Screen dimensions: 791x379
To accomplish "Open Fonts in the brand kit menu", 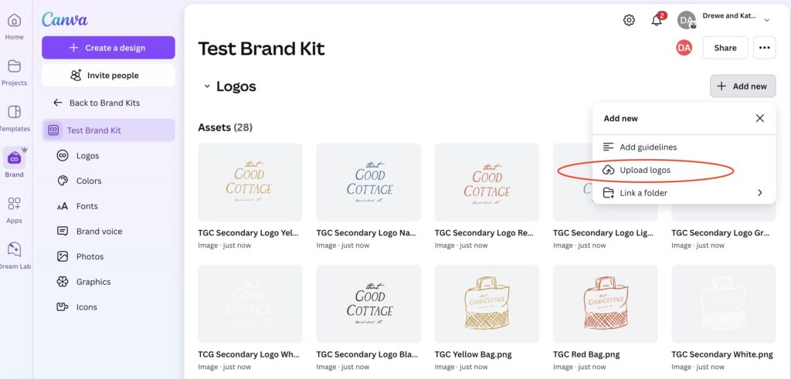I will click(x=87, y=206).
